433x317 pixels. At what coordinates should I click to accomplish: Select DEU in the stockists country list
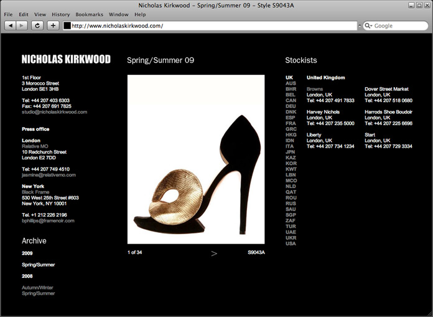291,106
